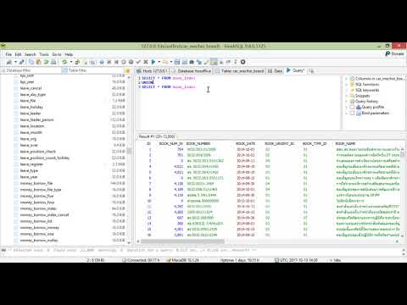
Task: Click the Undo icon in the toolbar
Action: [46, 62]
